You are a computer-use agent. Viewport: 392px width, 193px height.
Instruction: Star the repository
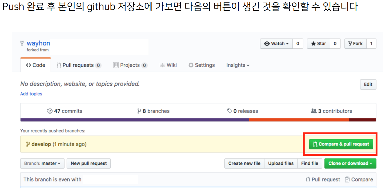[318, 44]
